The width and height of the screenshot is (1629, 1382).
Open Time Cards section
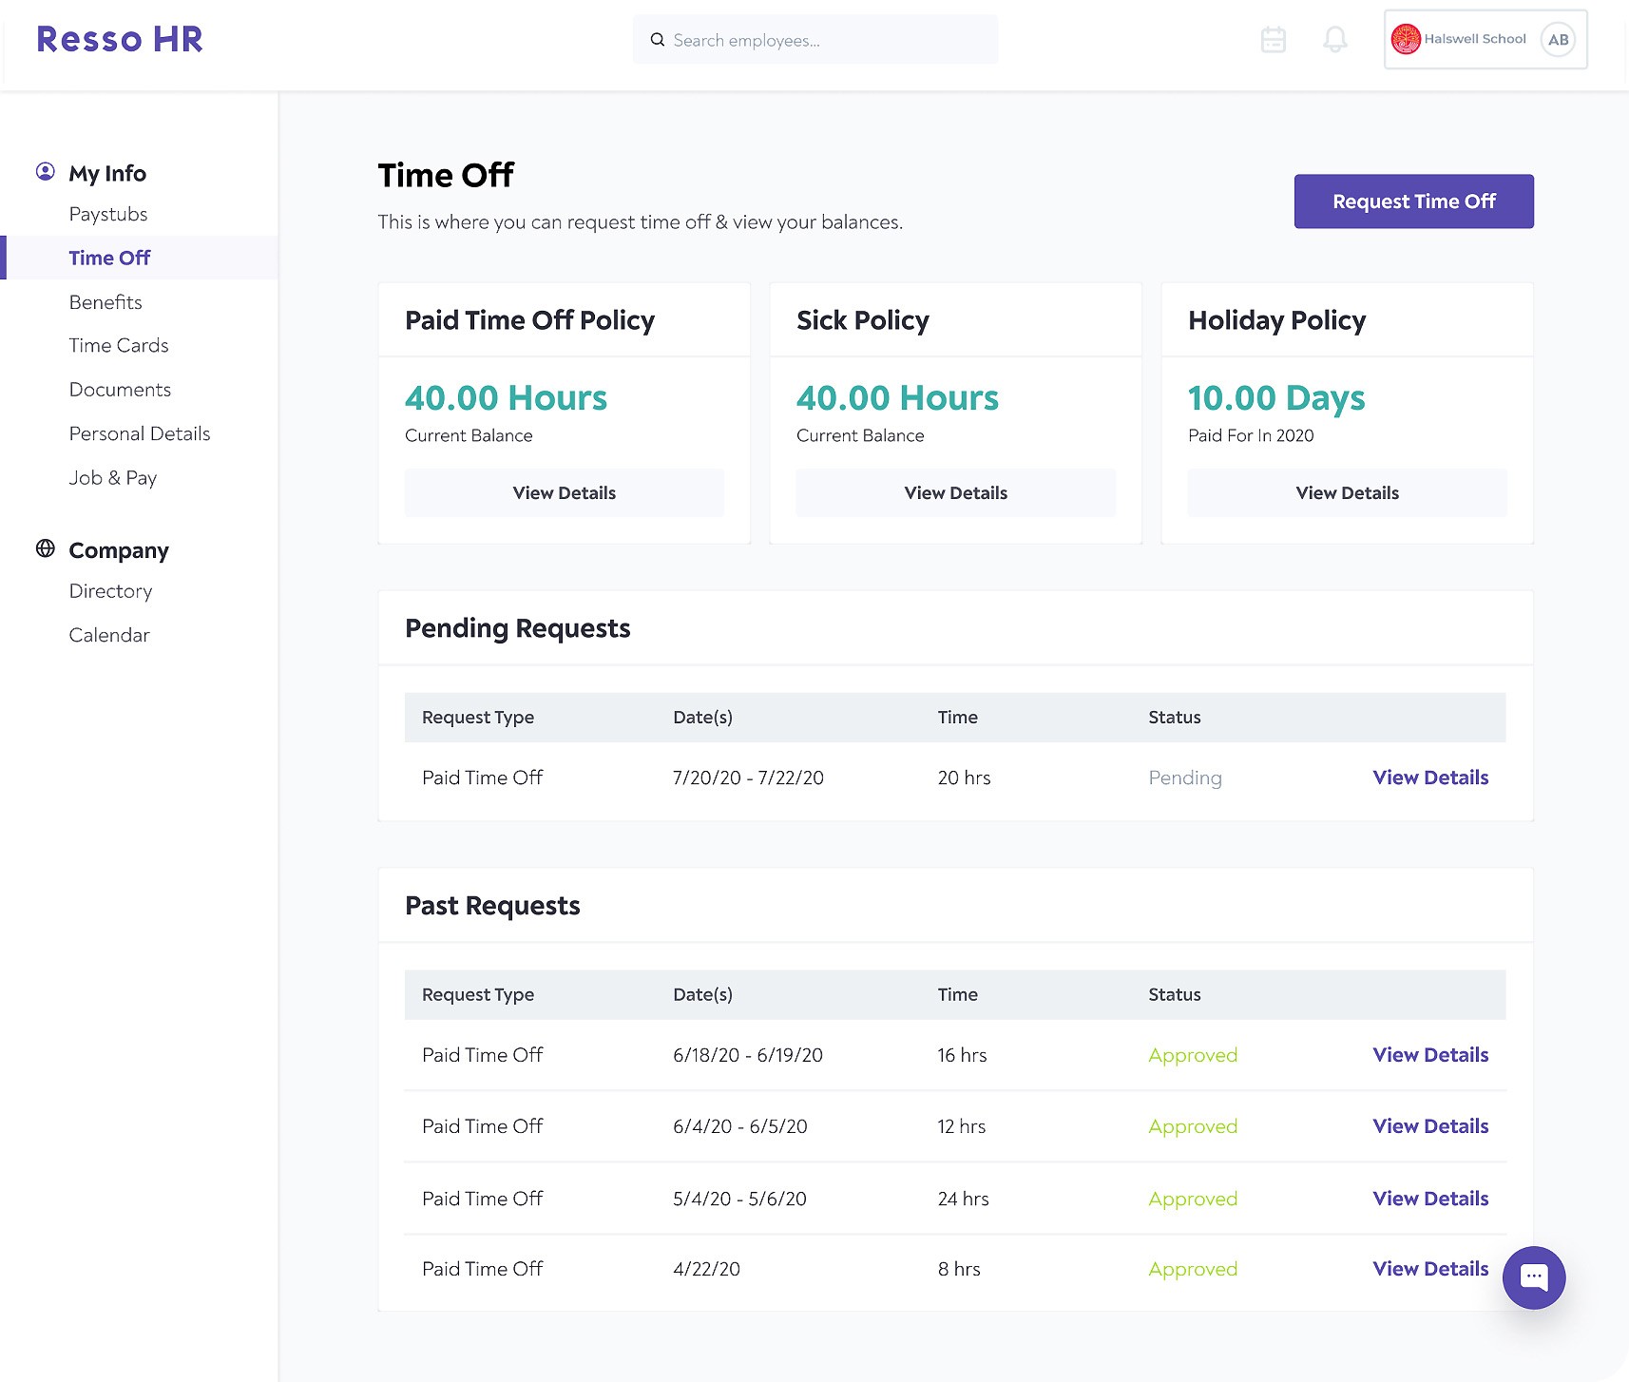[x=119, y=346]
